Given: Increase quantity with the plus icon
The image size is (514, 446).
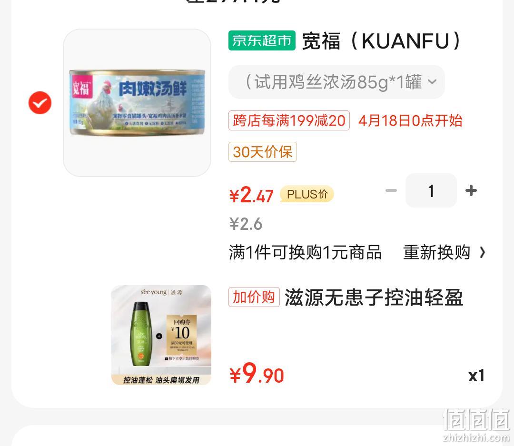Looking at the screenshot, I should click(471, 190).
